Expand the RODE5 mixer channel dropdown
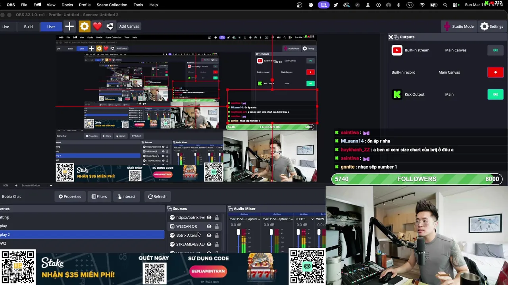 click(x=312, y=219)
